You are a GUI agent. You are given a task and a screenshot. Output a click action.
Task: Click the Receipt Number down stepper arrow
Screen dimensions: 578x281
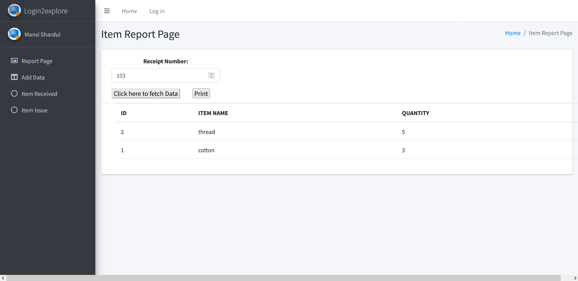[211, 77]
